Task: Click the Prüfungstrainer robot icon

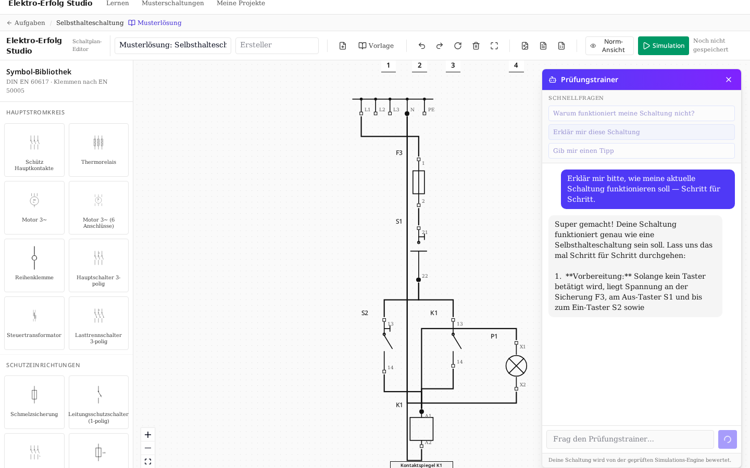Action: [x=553, y=80]
